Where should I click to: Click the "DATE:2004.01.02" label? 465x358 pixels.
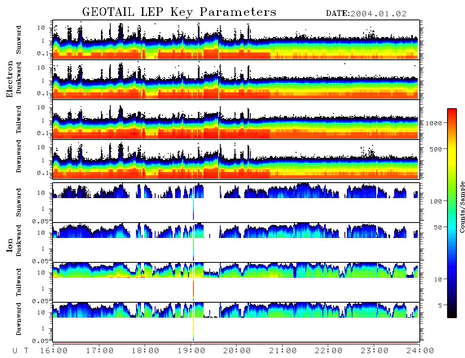(366, 14)
